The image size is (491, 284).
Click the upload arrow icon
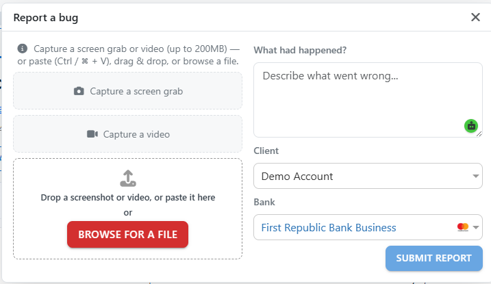point(128,179)
